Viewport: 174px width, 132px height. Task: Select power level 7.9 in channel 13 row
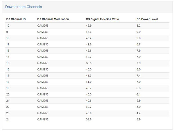click(138, 51)
